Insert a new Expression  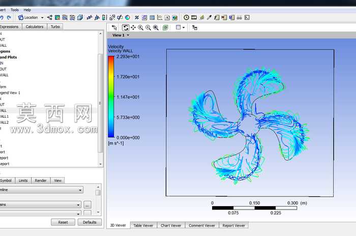click(144, 17)
